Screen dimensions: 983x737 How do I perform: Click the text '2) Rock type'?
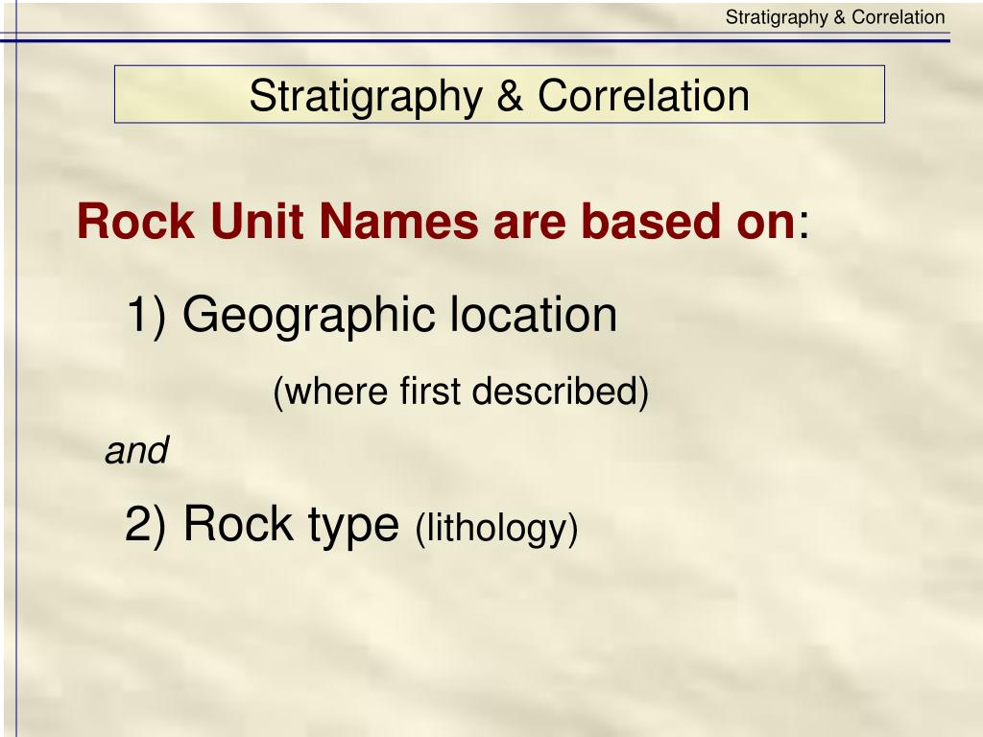(x=261, y=525)
